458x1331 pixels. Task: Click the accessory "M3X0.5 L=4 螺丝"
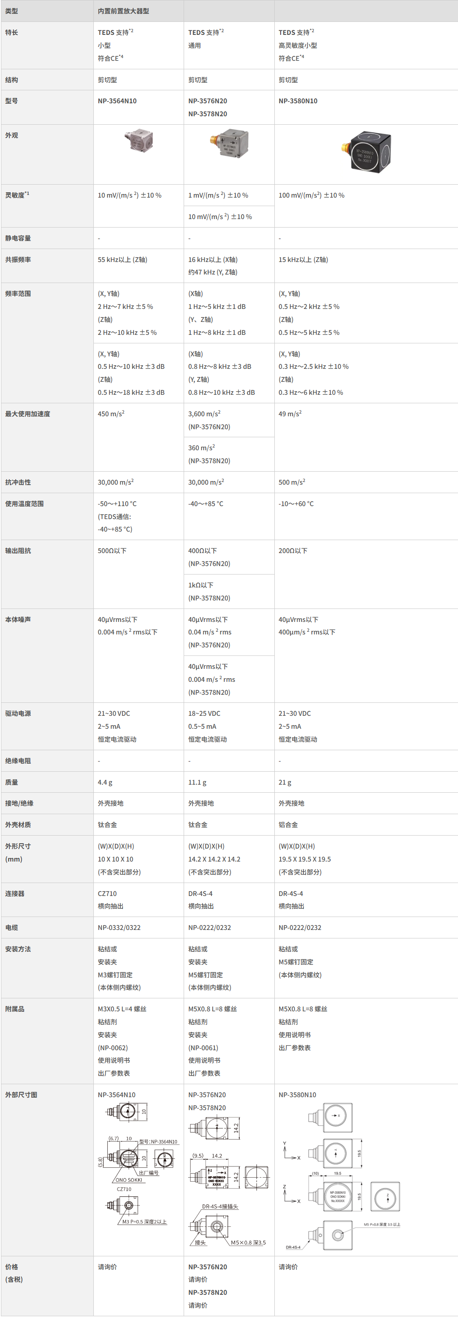pos(122,1009)
